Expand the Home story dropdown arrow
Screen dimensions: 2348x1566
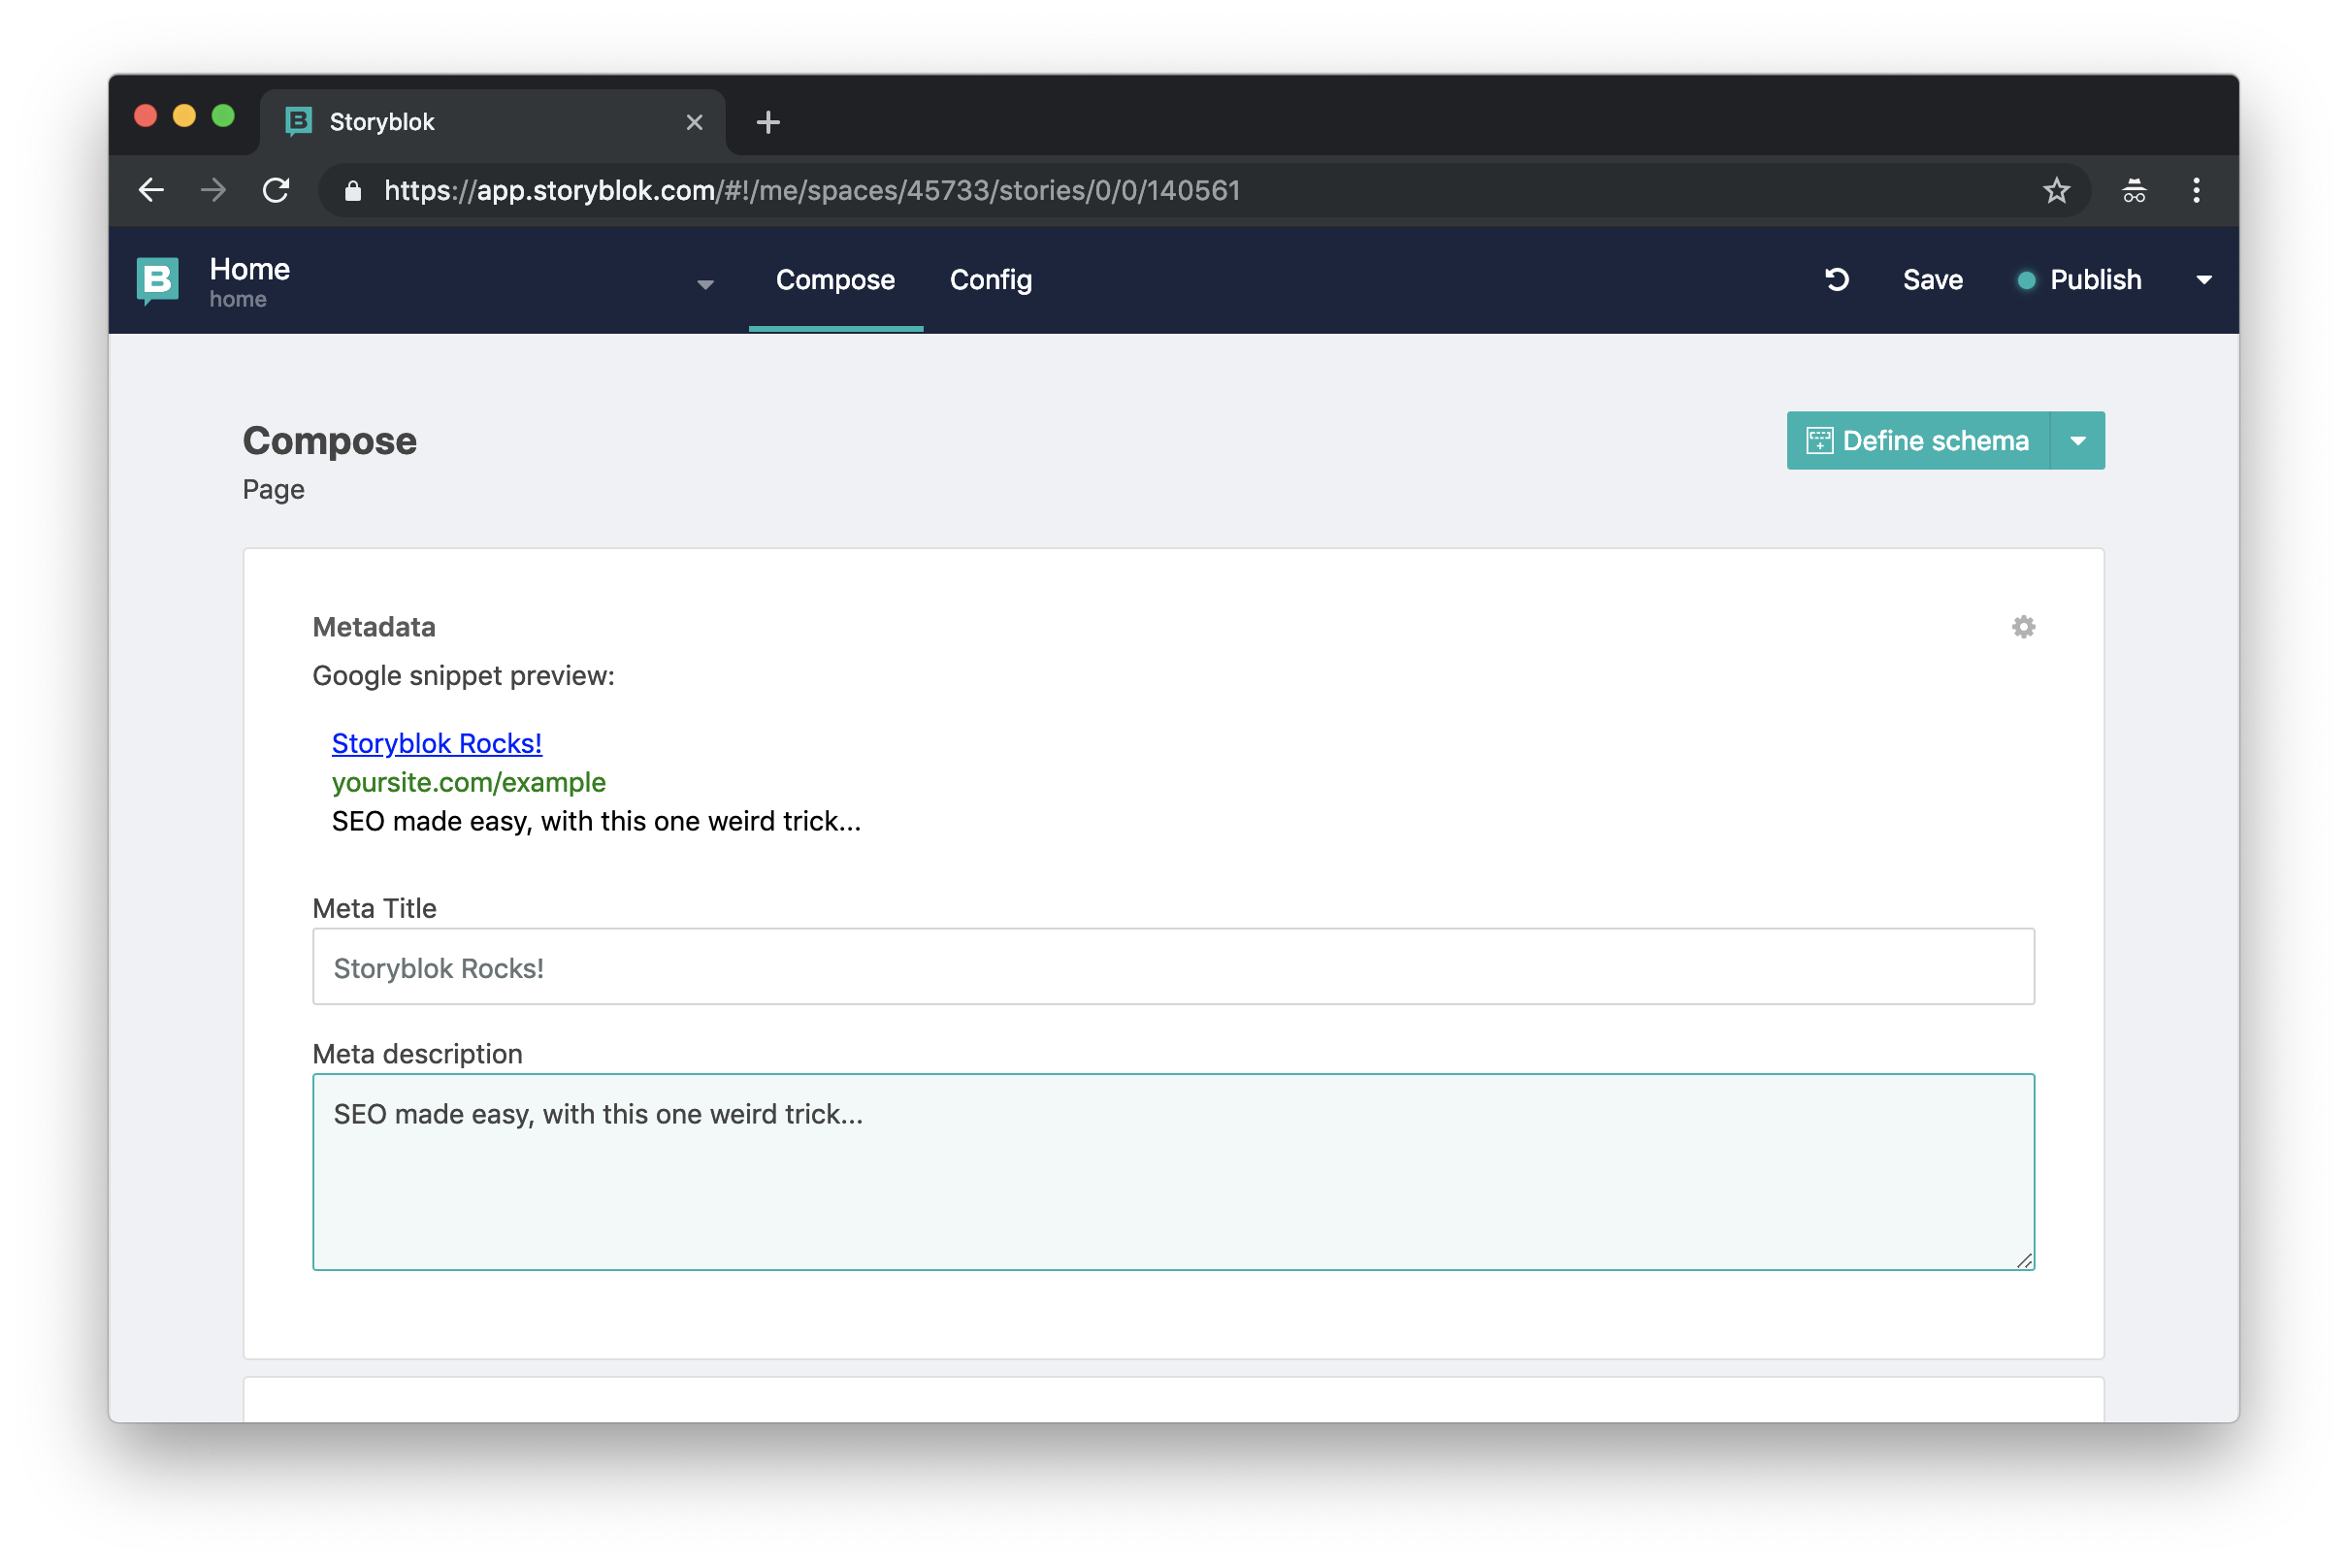click(705, 284)
